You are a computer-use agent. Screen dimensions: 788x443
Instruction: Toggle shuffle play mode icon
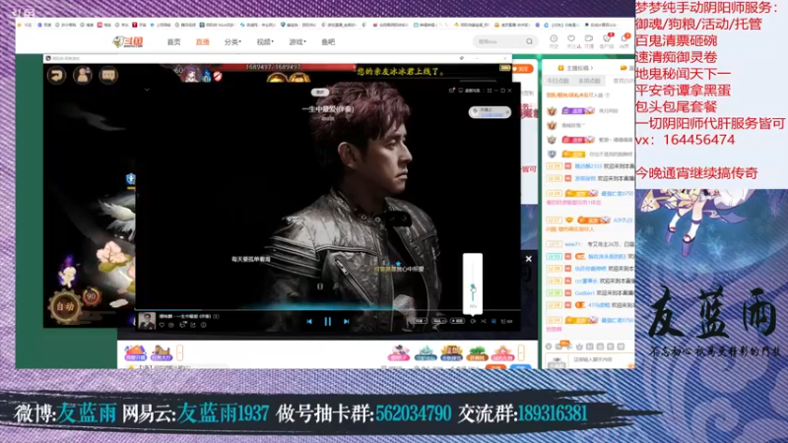pos(484,321)
